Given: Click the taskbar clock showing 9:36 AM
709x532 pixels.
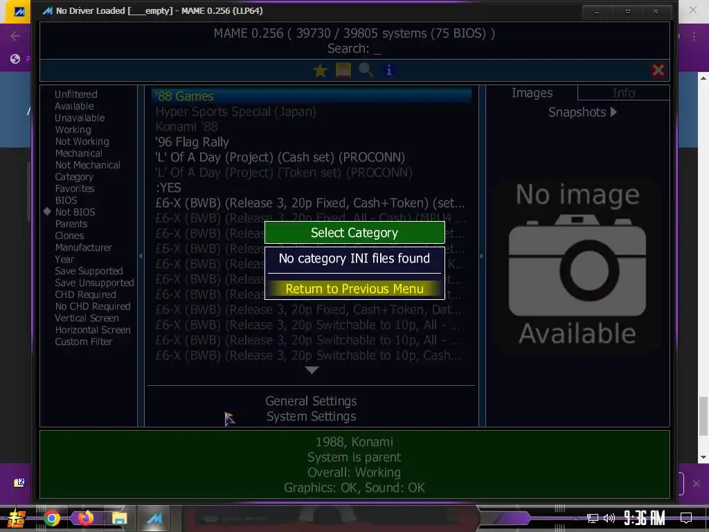Looking at the screenshot, I should [x=645, y=518].
